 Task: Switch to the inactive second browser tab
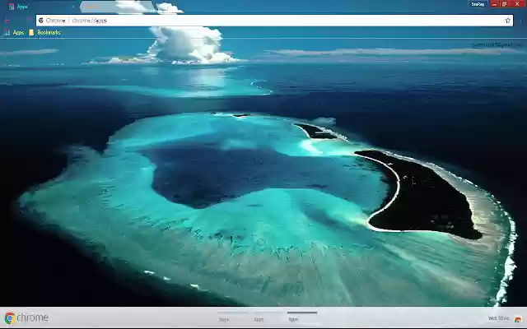click(x=116, y=7)
